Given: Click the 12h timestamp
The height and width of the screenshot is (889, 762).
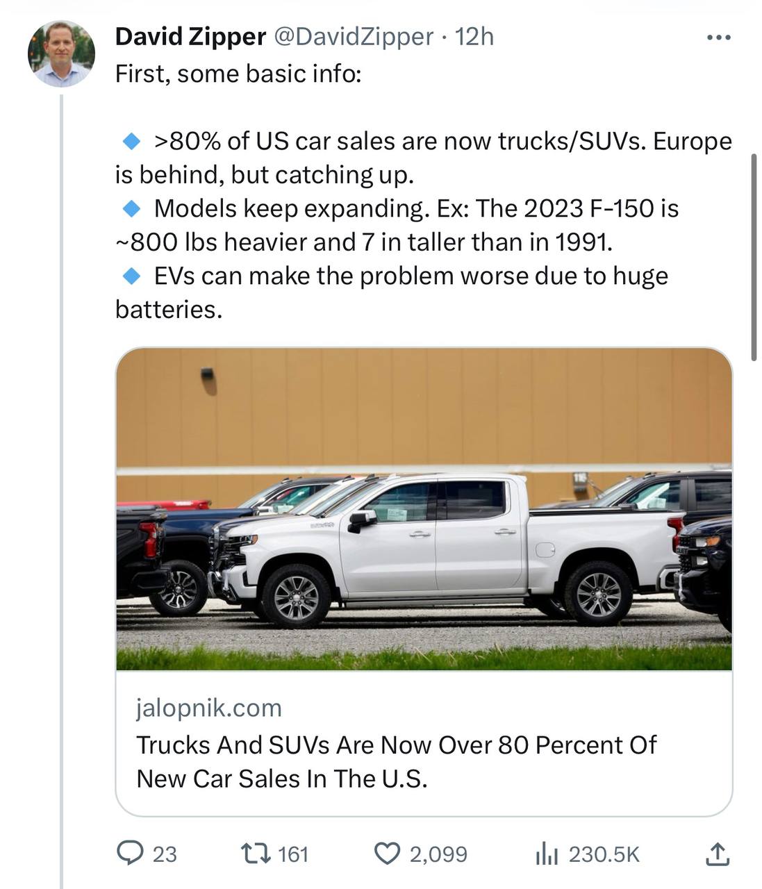Looking at the screenshot, I should [x=474, y=37].
